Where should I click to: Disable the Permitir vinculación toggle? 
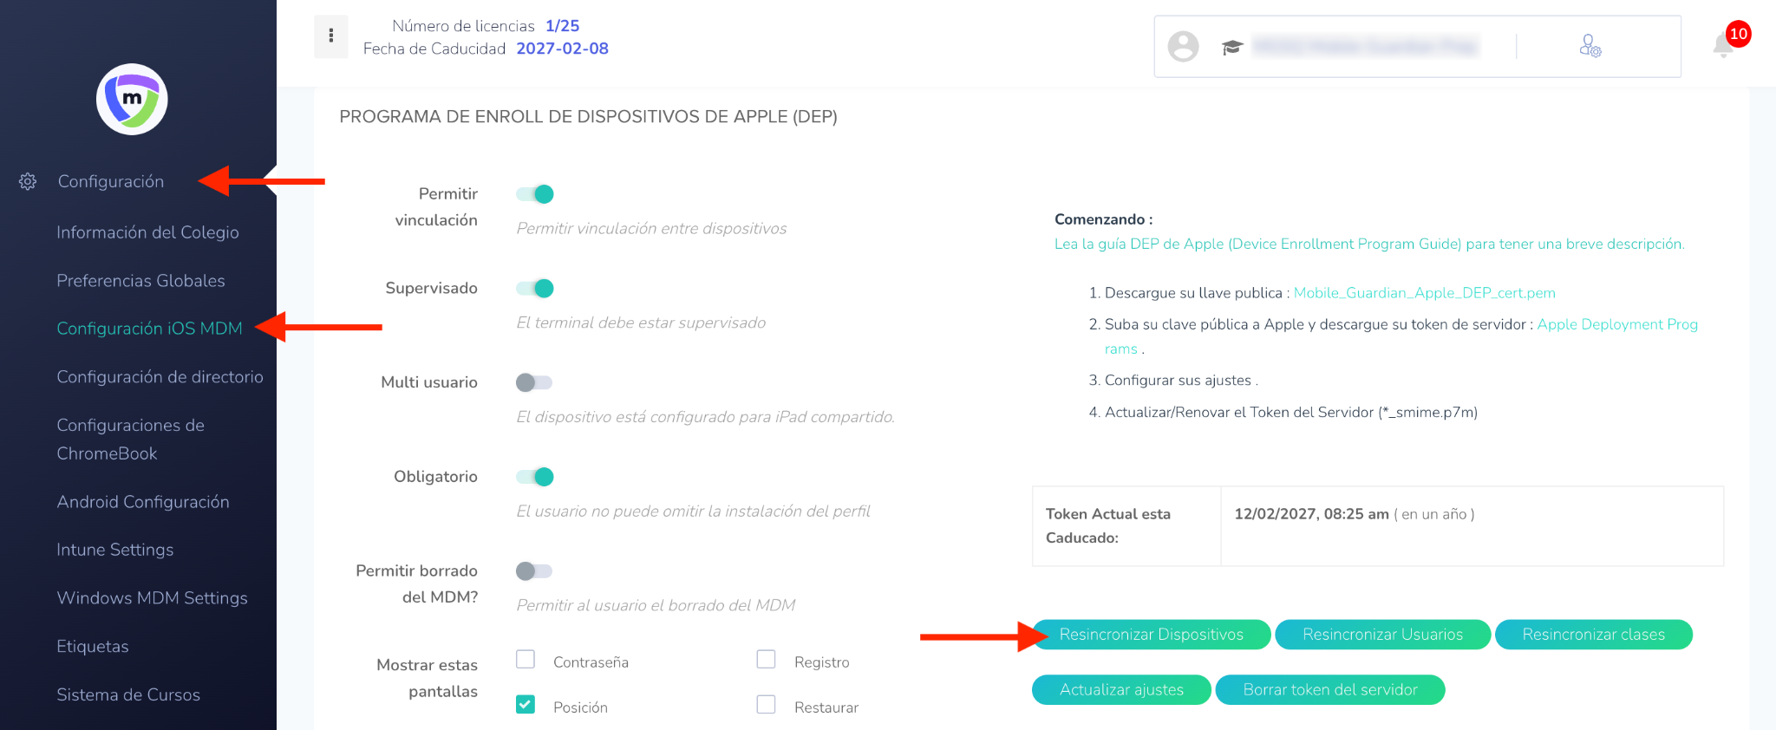[535, 194]
